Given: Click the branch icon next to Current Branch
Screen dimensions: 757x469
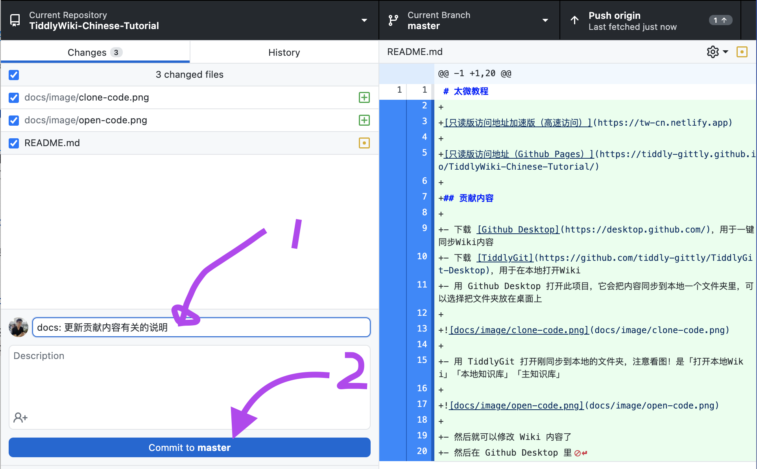Looking at the screenshot, I should click(x=393, y=20).
